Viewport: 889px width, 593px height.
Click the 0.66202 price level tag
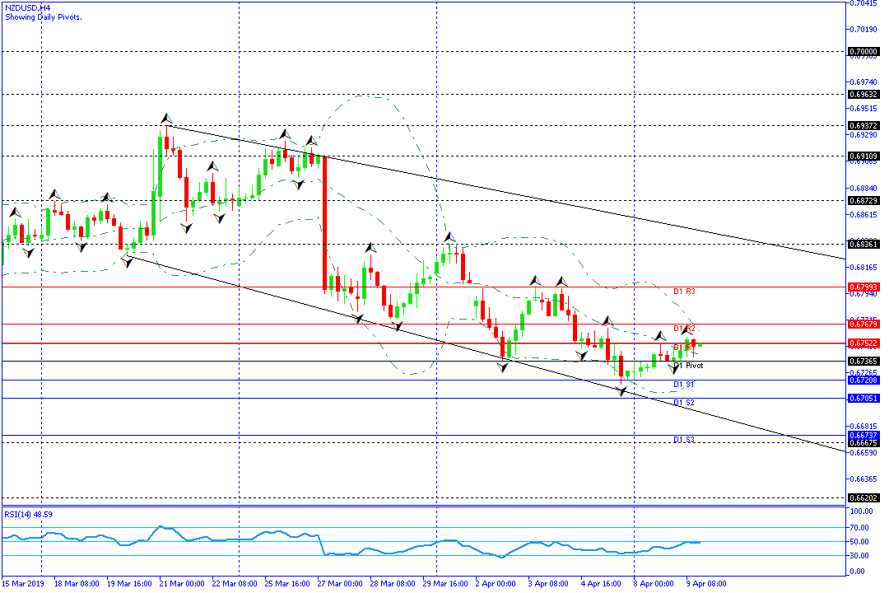click(x=863, y=498)
